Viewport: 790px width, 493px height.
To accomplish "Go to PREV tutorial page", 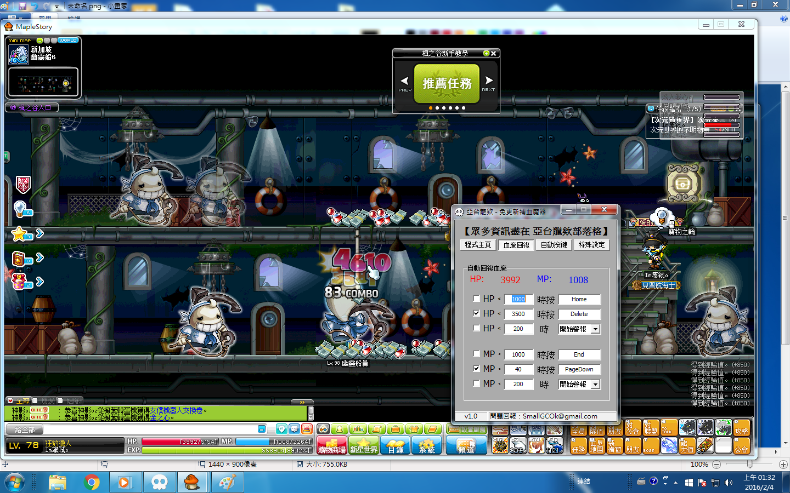I will click(x=405, y=83).
